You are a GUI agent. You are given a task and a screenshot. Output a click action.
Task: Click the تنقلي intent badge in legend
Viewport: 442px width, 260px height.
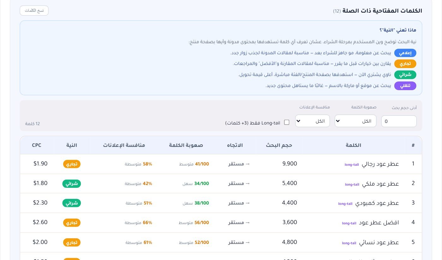coord(405,86)
